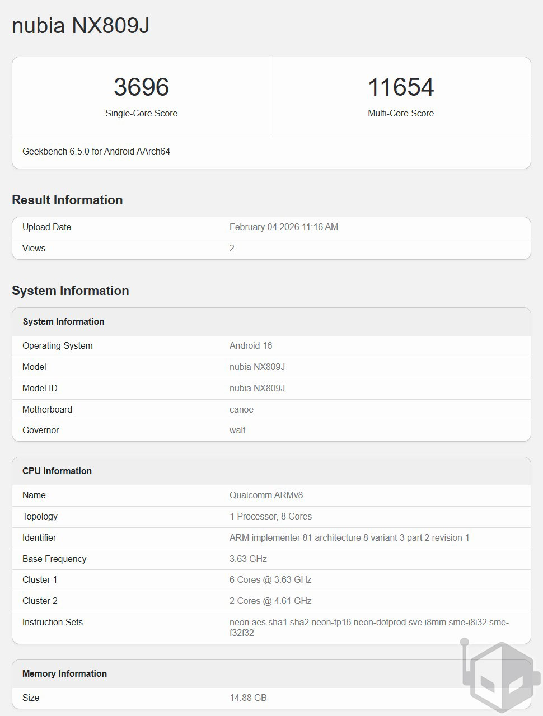The width and height of the screenshot is (543, 716).
Task: Click the Result Information heading
Action: (x=67, y=200)
